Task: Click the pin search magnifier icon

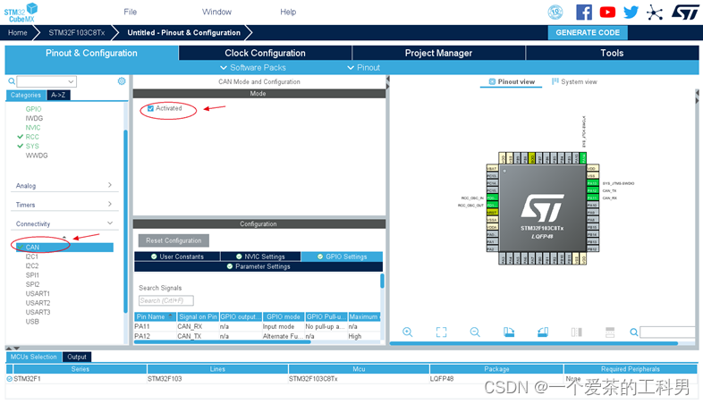Action: pyautogui.click(x=633, y=332)
